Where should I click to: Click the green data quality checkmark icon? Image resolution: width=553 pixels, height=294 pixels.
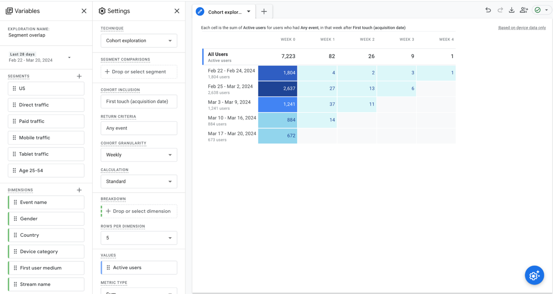[x=537, y=10]
